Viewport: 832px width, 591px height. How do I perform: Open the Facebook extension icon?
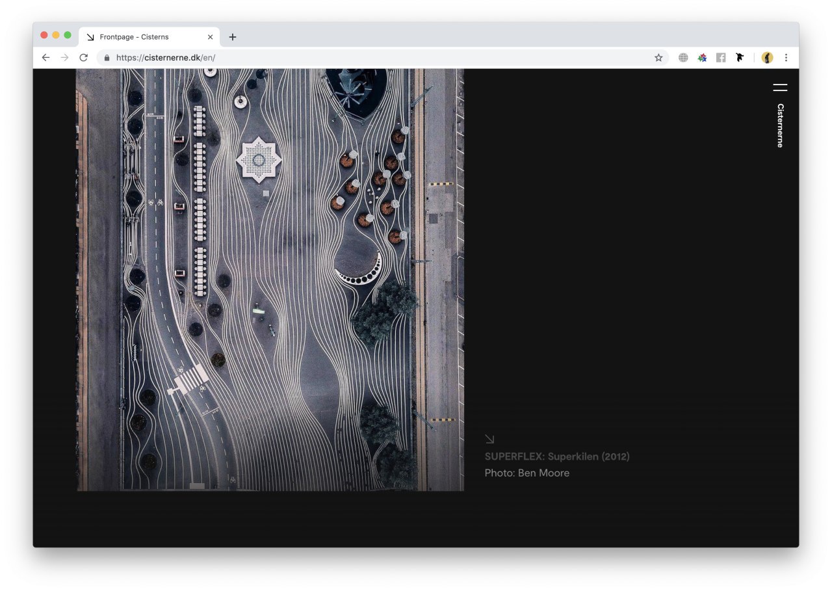[x=721, y=57]
